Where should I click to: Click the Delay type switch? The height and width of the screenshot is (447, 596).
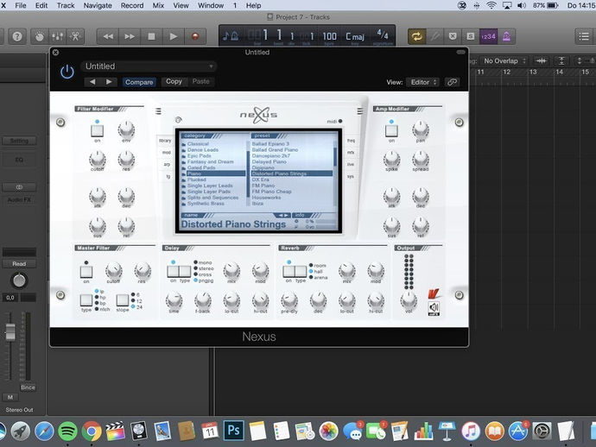pyautogui.click(x=185, y=271)
